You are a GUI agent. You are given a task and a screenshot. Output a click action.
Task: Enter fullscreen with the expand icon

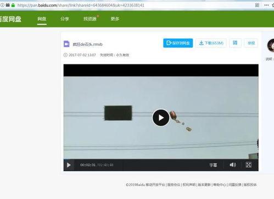(x=249, y=165)
